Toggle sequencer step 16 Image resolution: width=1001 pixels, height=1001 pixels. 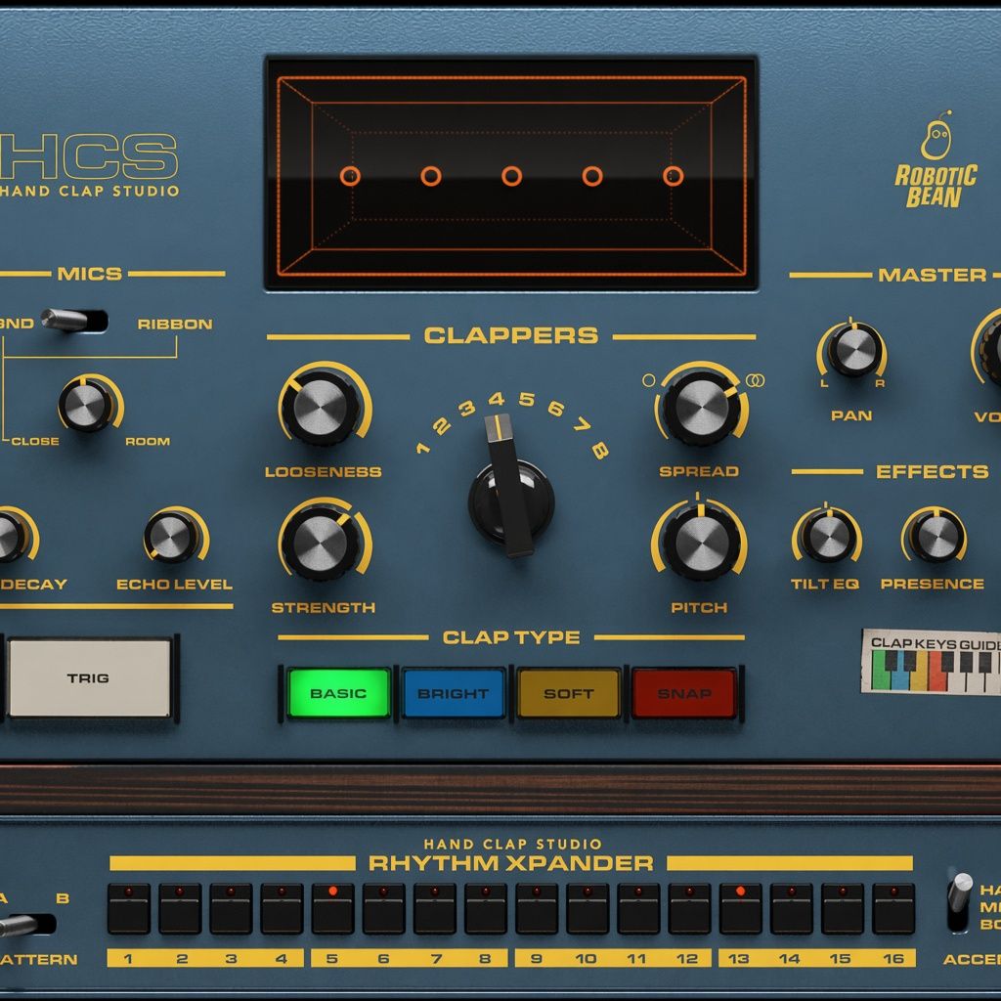tap(893, 909)
